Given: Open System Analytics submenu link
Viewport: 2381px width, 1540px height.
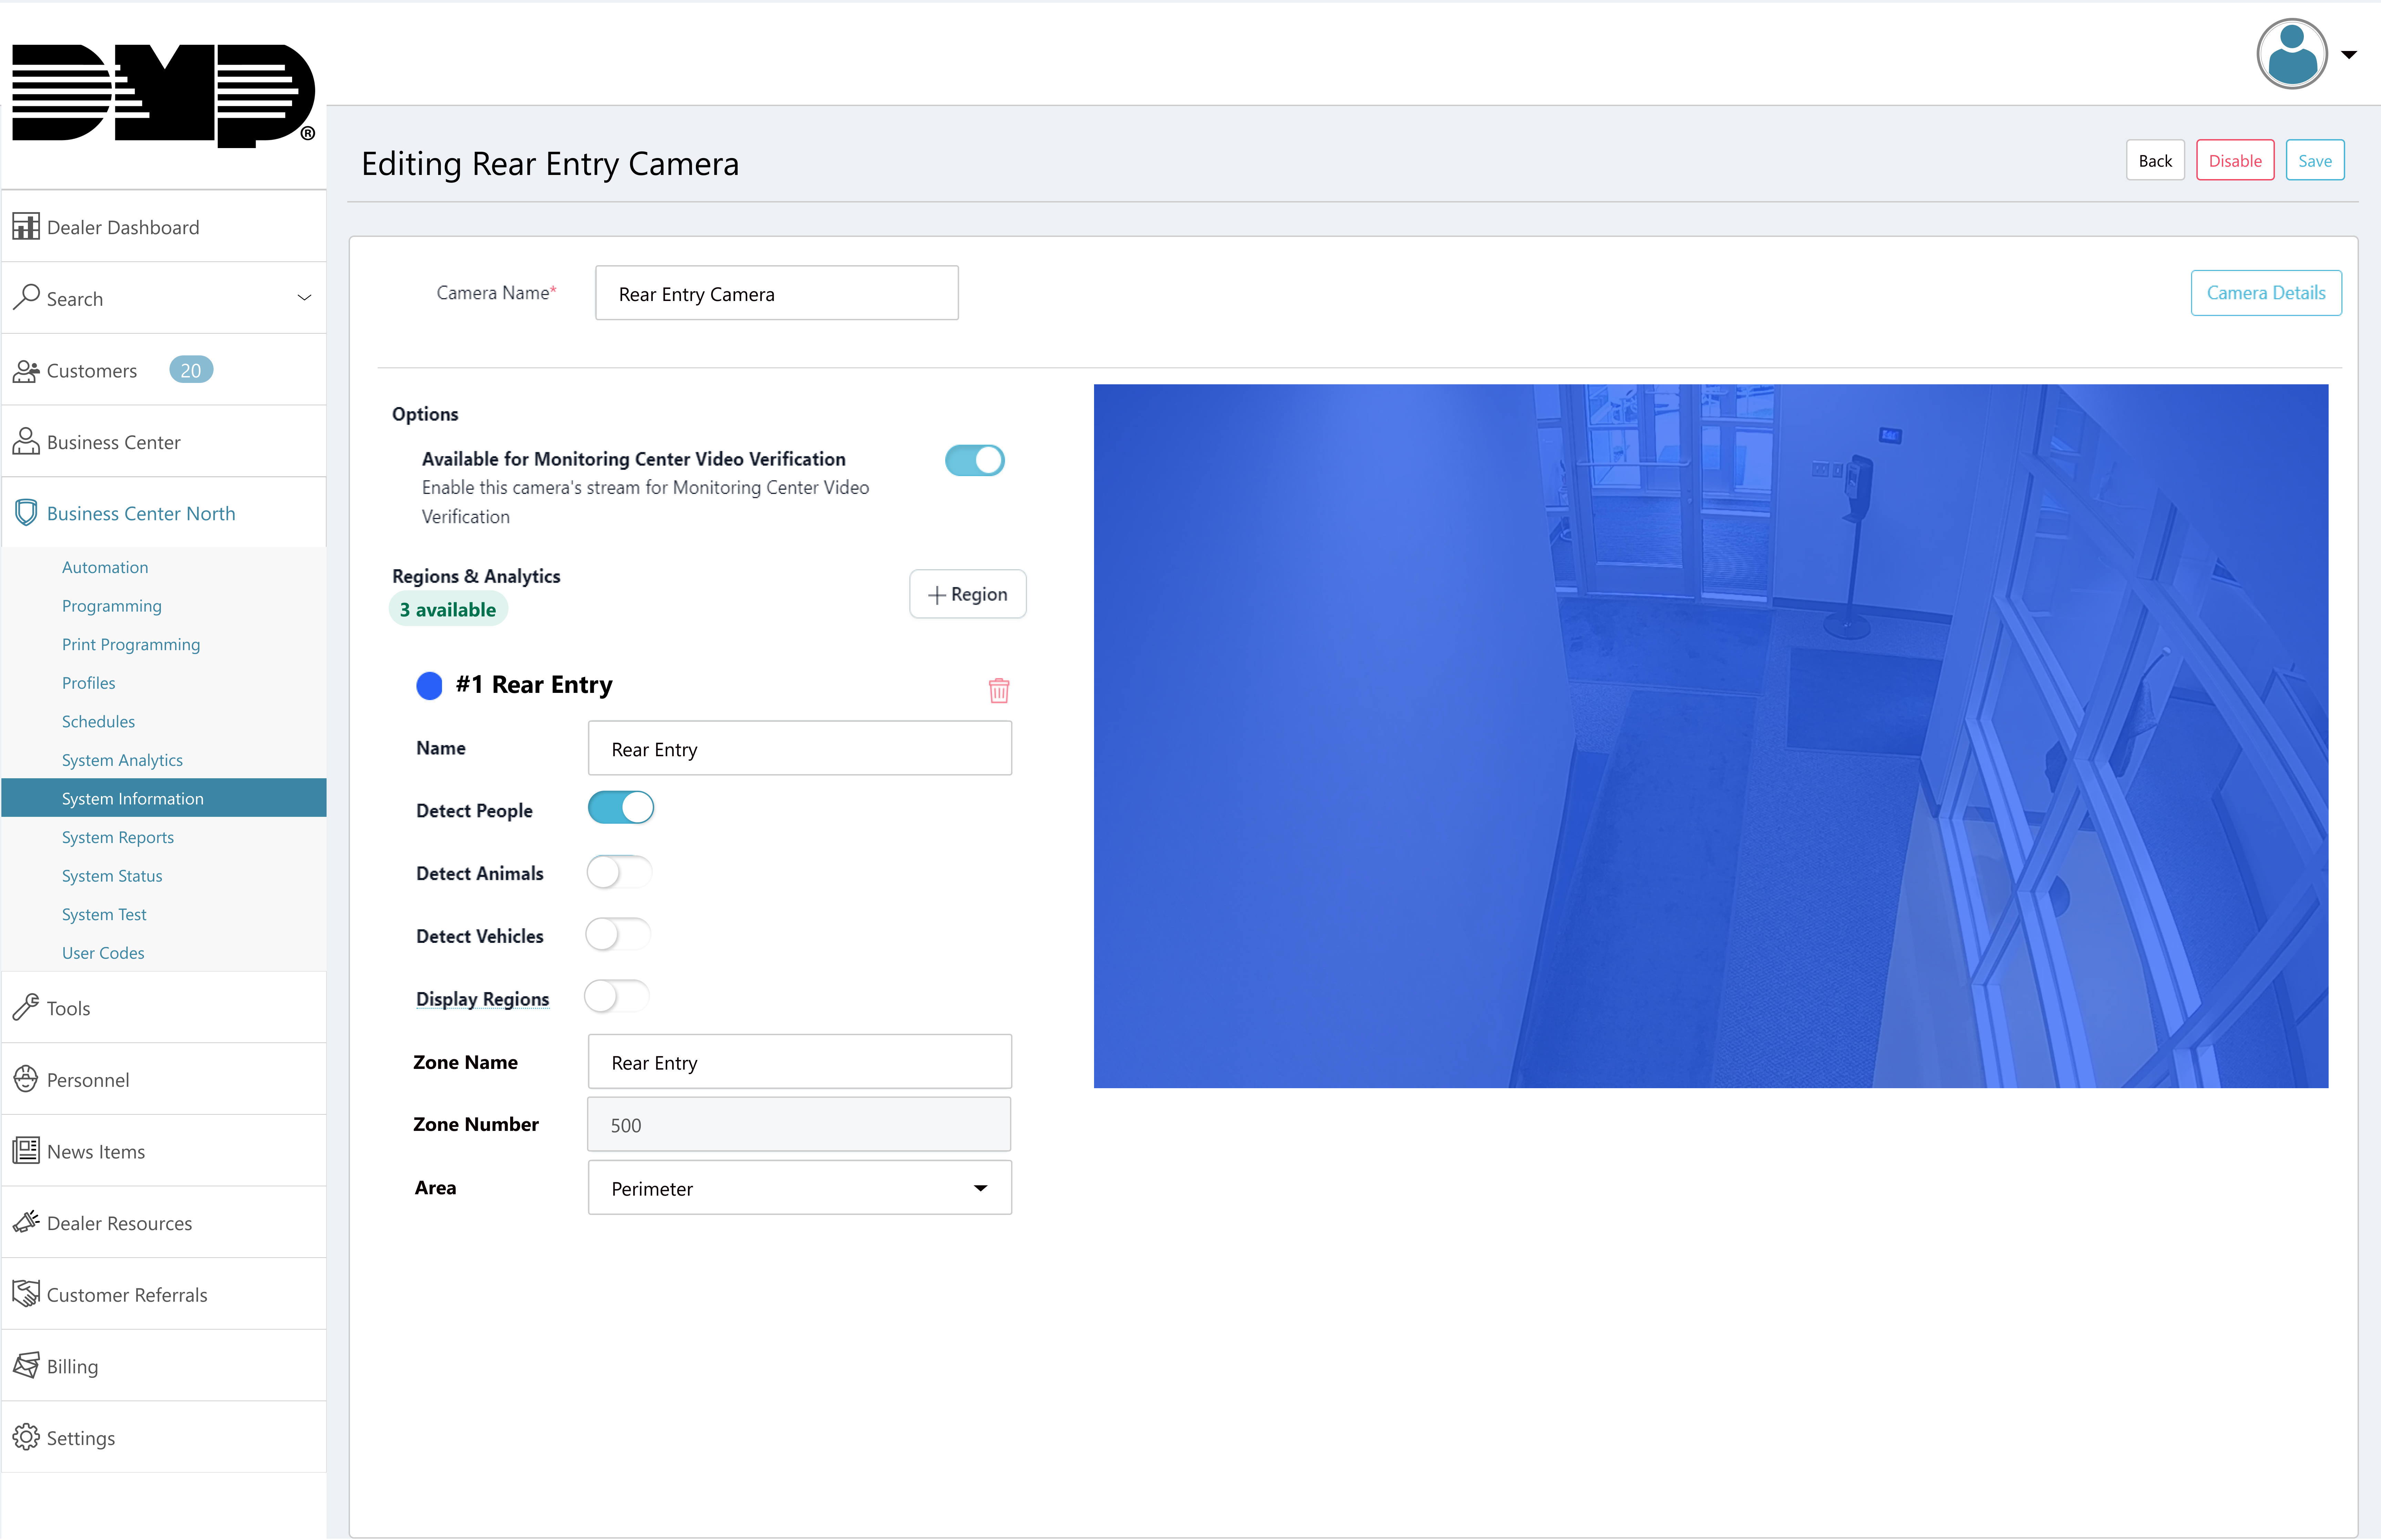Looking at the screenshot, I should pos(122,760).
